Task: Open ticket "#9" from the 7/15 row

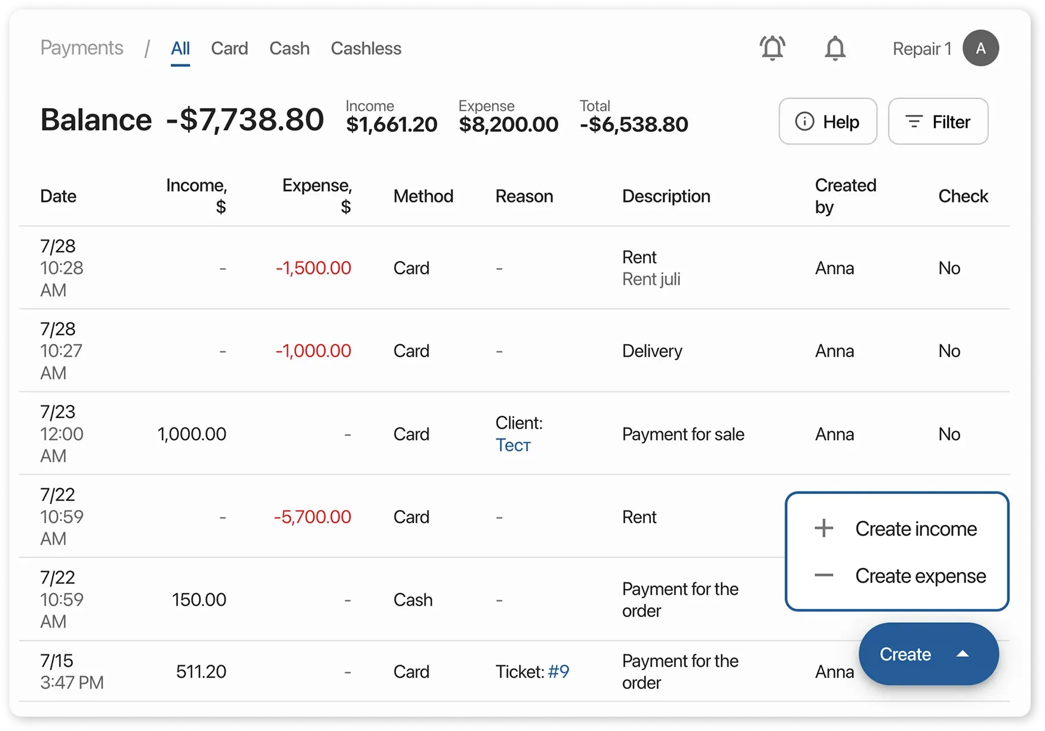Action: [x=559, y=671]
